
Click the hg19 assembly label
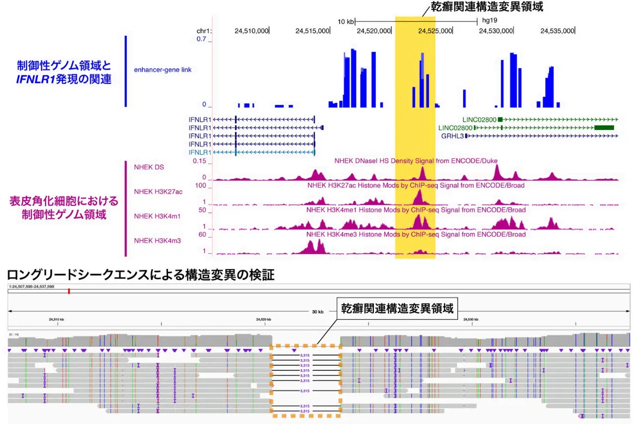point(489,21)
